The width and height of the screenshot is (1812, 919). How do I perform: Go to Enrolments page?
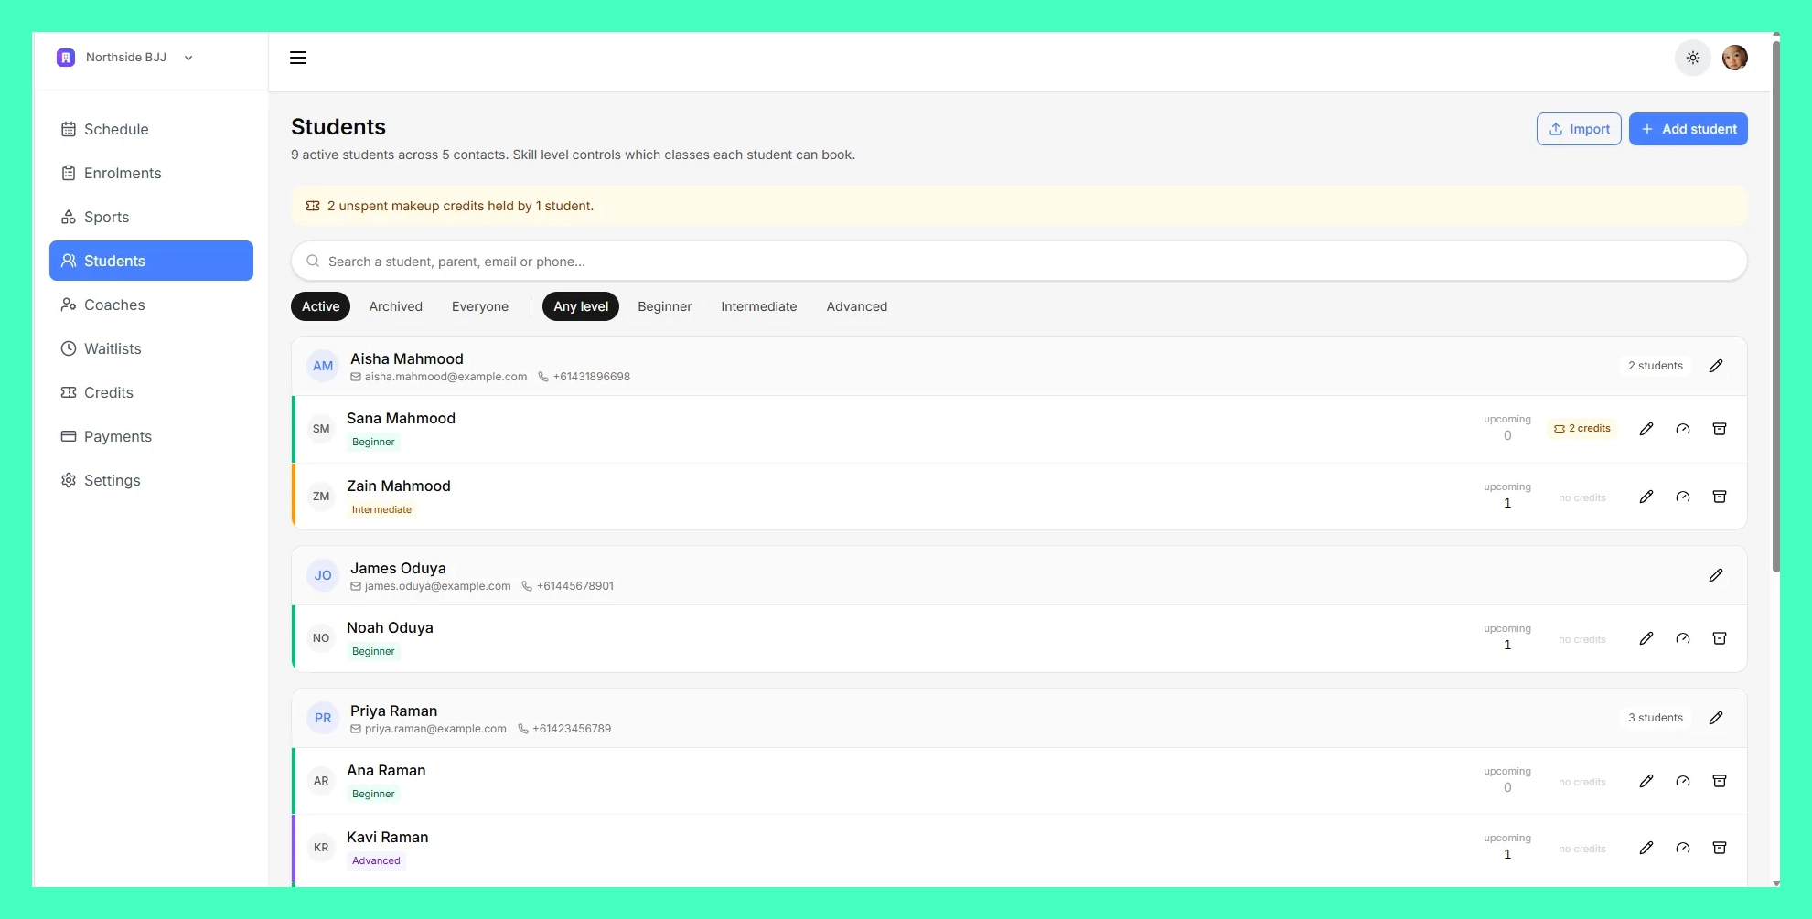[x=151, y=173]
